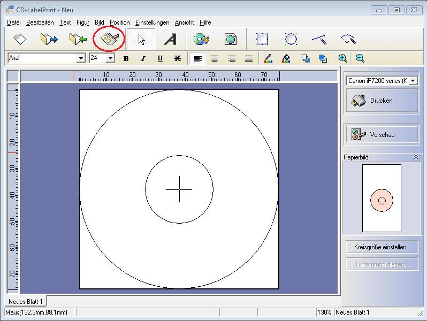
Task: Open the Hilfe menu
Action: [205, 22]
